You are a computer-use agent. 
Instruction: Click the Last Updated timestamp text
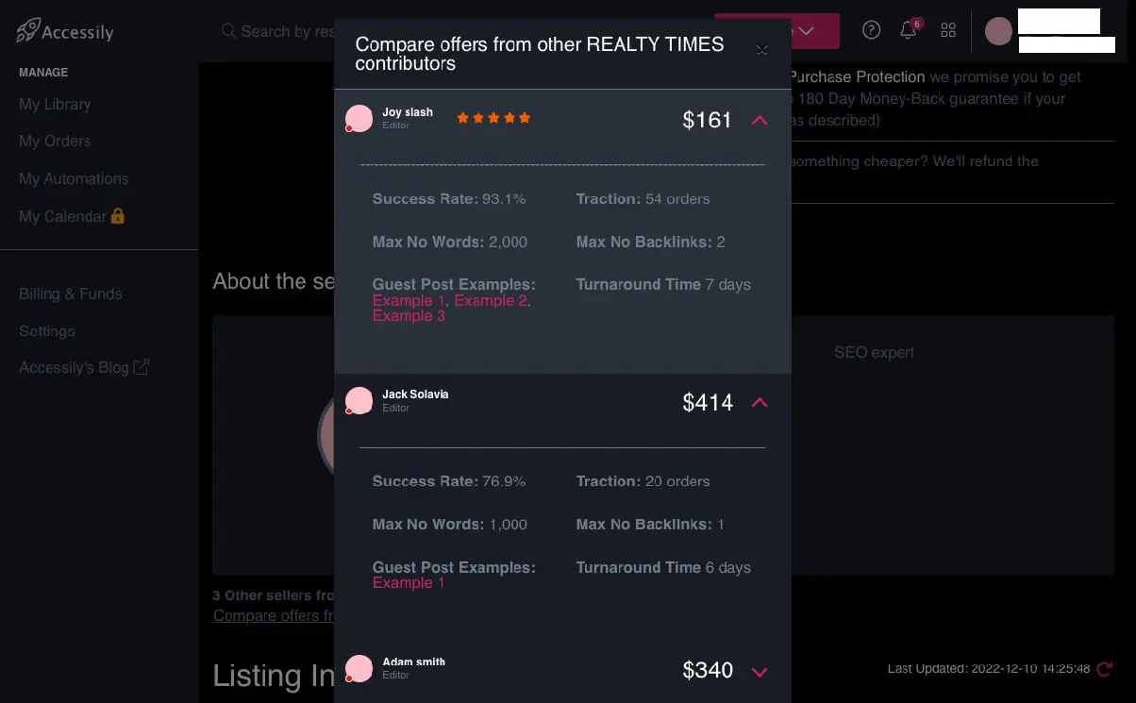(989, 668)
